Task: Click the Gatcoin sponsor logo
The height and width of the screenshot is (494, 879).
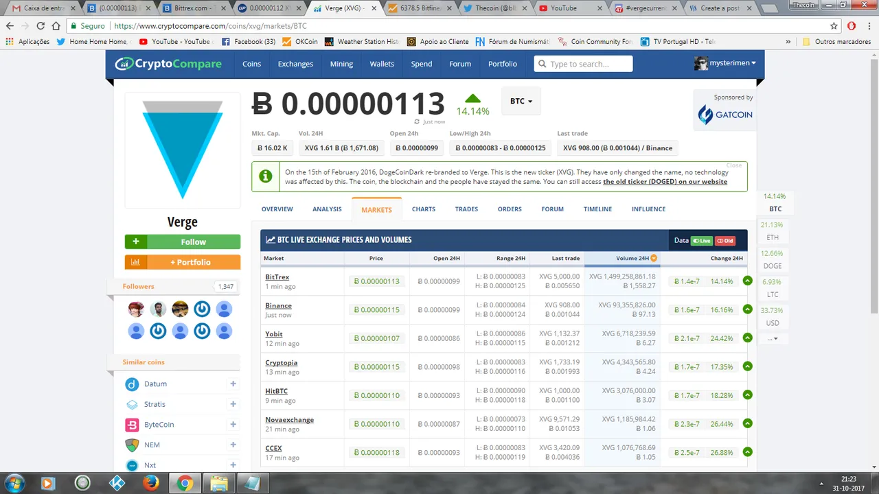Action: point(725,115)
